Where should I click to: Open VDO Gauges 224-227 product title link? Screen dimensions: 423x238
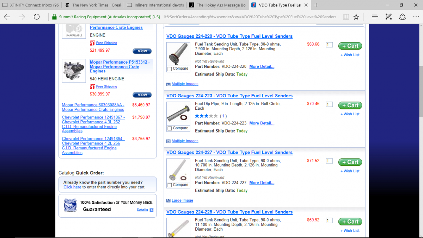229,153
